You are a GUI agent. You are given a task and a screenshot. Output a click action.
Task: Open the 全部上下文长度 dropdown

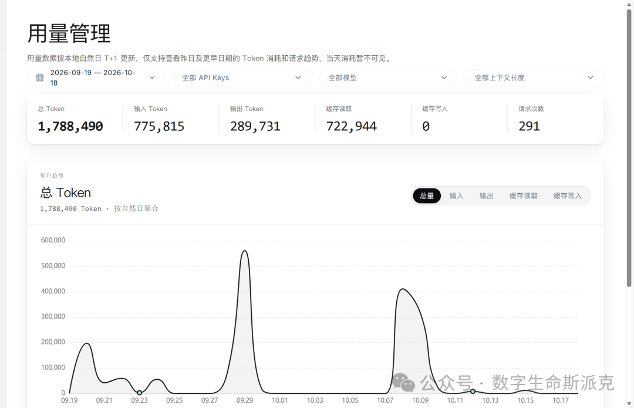coord(535,77)
